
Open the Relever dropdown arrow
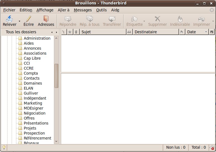click(19, 21)
